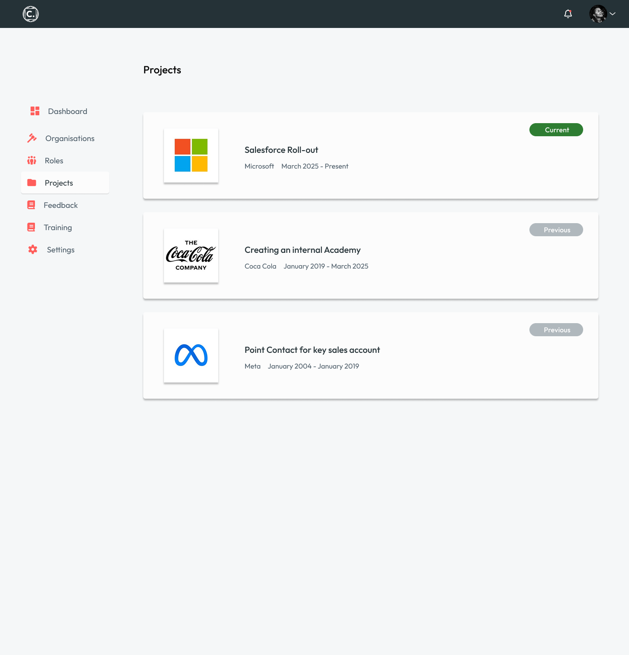Click the Microsoft logo thumbnail
This screenshot has height=655, width=629.
click(x=191, y=155)
